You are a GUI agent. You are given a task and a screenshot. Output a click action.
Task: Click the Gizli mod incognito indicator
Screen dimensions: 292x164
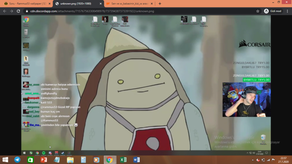click(273, 11)
